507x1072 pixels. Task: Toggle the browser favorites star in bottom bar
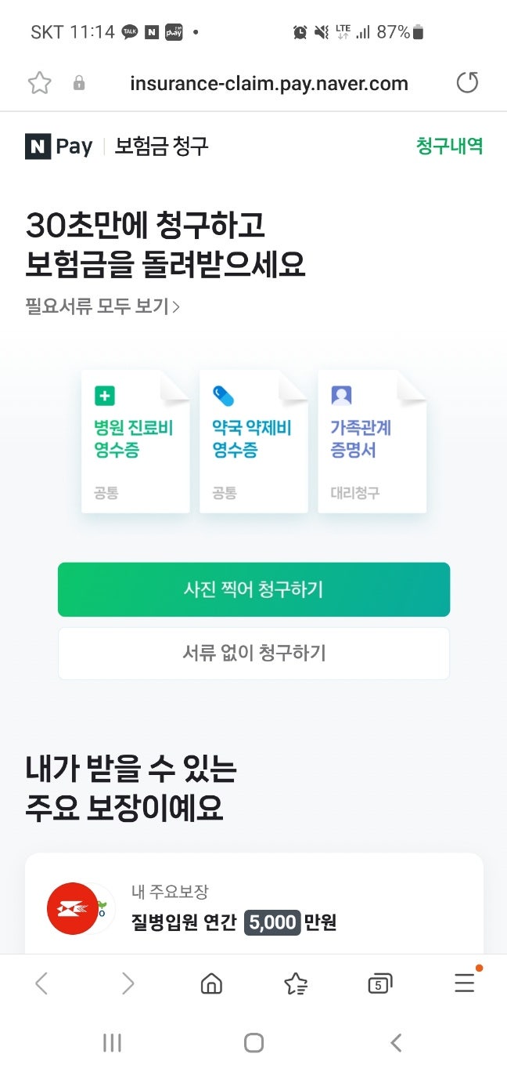(x=296, y=983)
